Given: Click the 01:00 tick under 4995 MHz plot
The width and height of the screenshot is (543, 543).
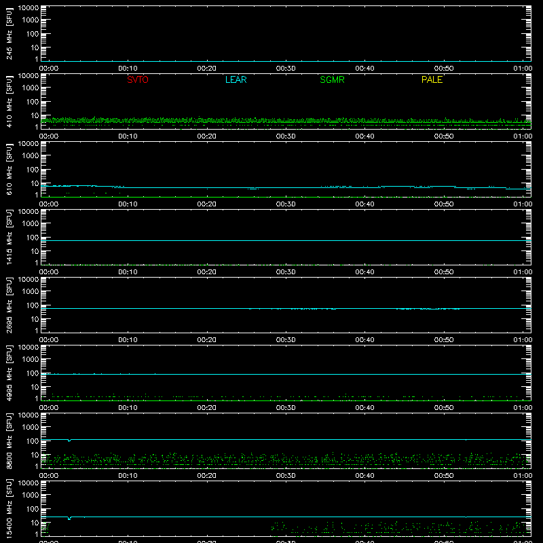Looking at the screenshot, I should (523, 408).
